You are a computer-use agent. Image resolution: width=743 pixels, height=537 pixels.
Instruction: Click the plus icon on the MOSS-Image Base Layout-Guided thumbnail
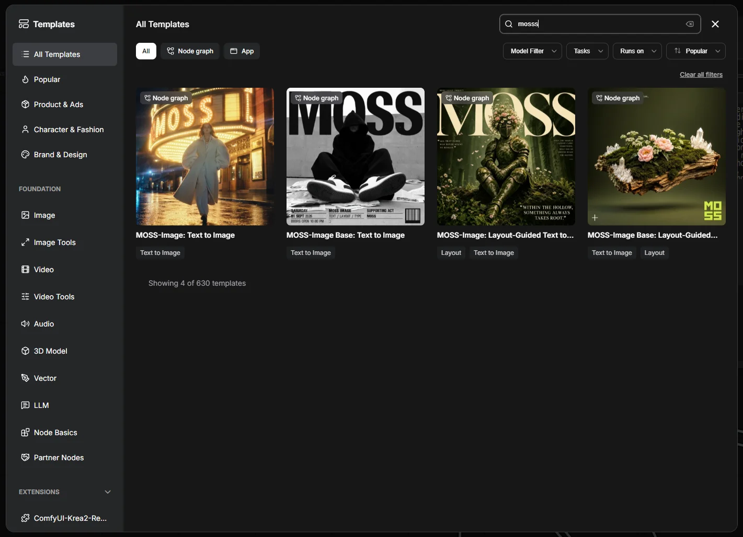coord(595,217)
